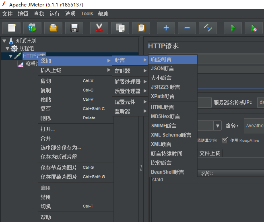Collapse the HTTP请求 tree node
The height and width of the screenshot is (222, 264).
[x=10, y=56]
